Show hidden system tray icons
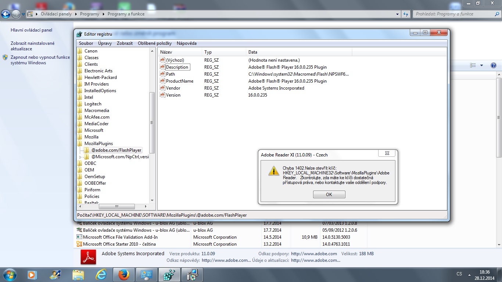 469,274
